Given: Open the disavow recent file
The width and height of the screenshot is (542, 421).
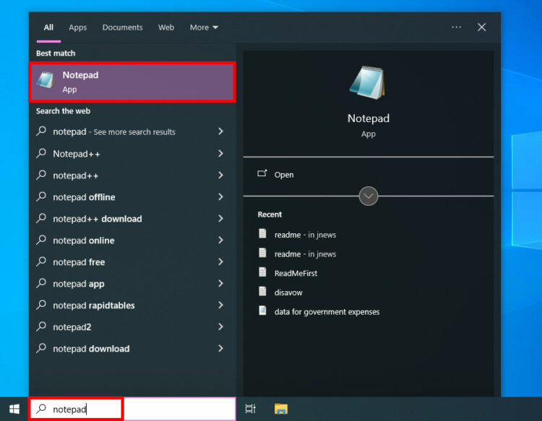Looking at the screenshot, I should coord(288,292).
